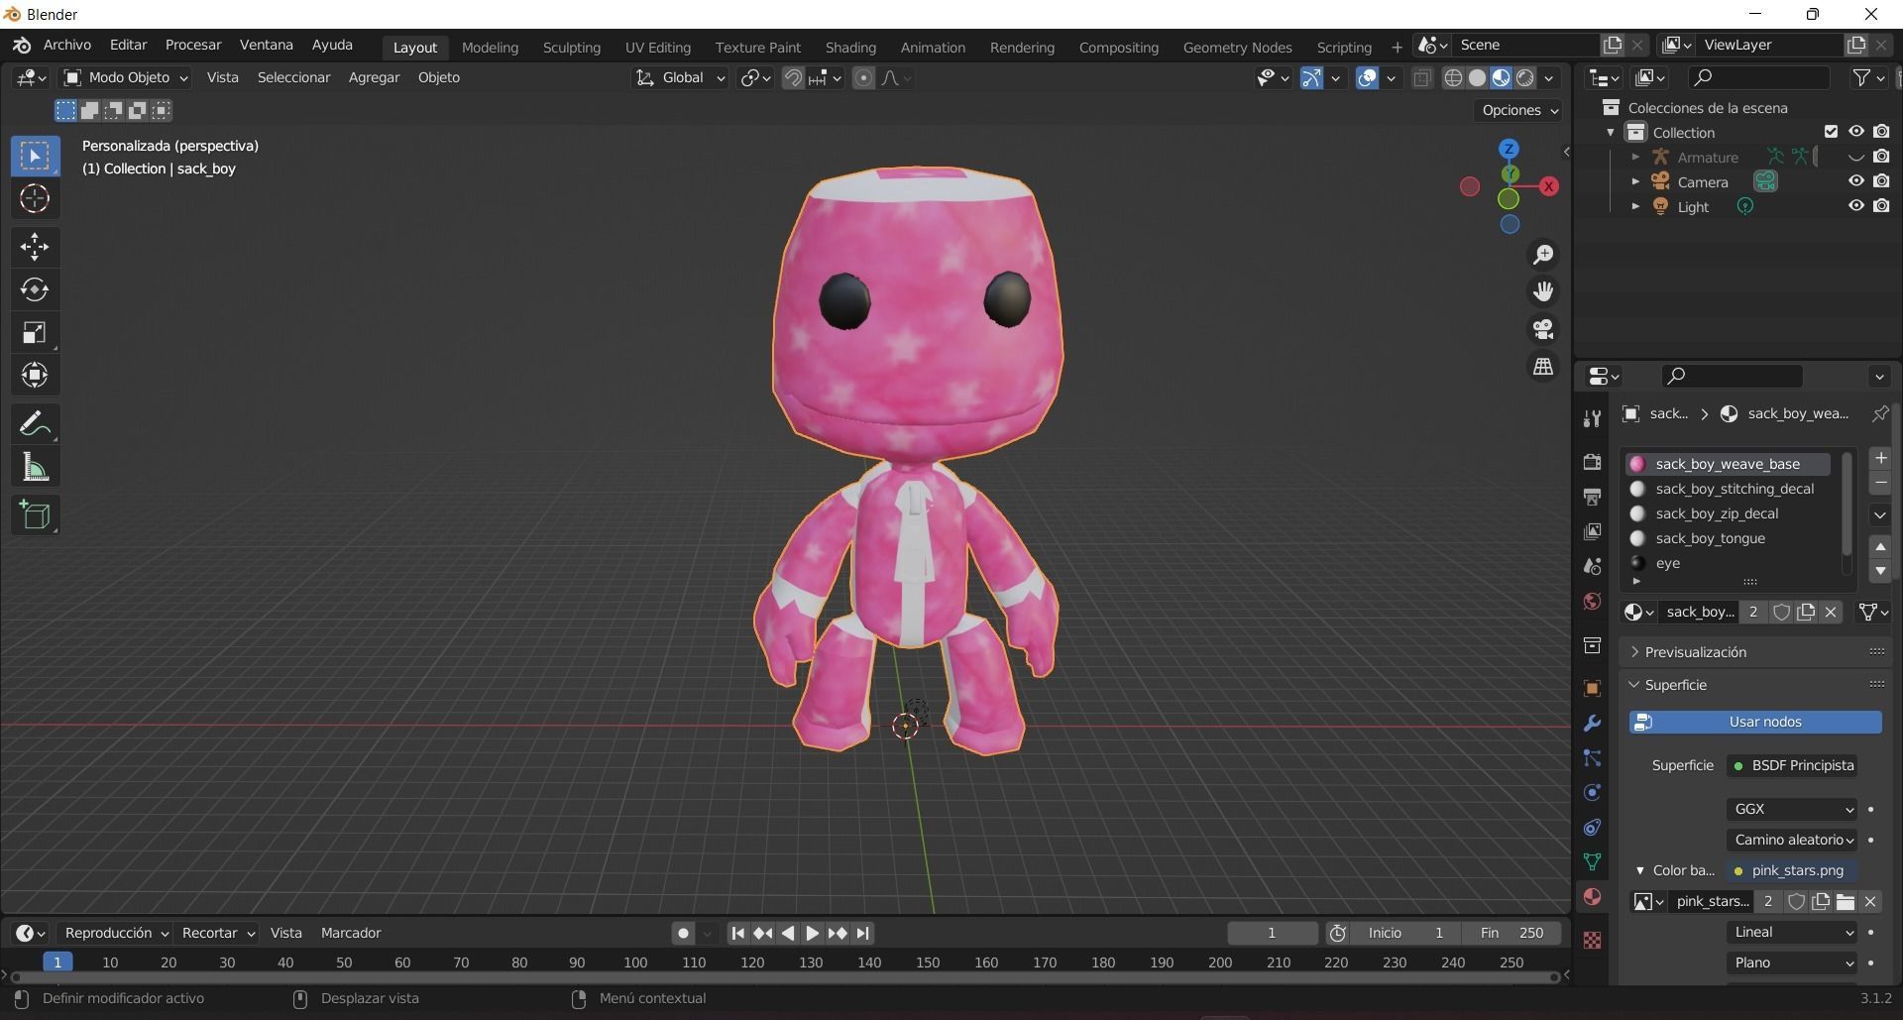Open the Opciones dropdown
Image resolution: width=1903 pixels, height=1020 pixels.
(x=1518, y=110)
